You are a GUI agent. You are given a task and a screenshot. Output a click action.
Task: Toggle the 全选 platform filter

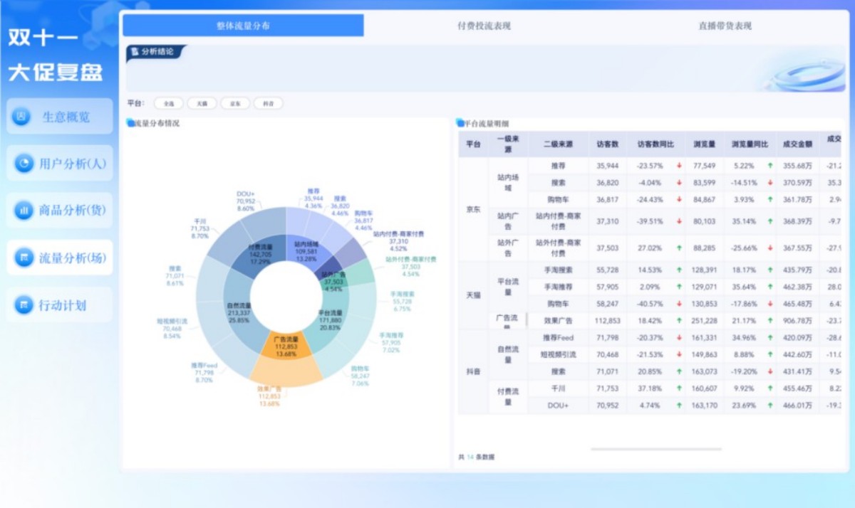pos(168,102)
